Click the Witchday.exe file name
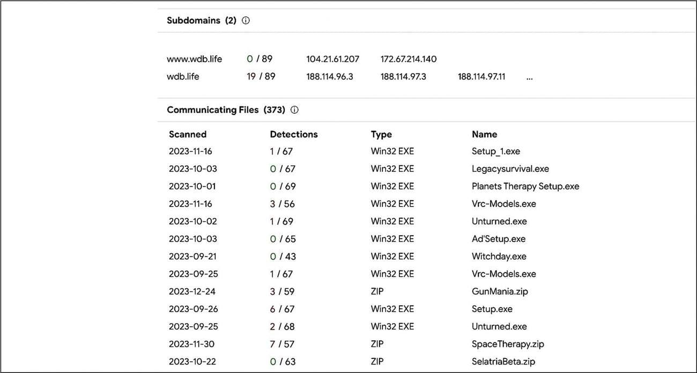Screen dimensions: 697x373 499,257
